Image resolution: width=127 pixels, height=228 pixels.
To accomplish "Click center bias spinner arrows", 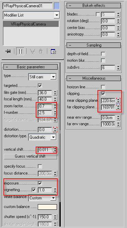I will pos(118,28).
